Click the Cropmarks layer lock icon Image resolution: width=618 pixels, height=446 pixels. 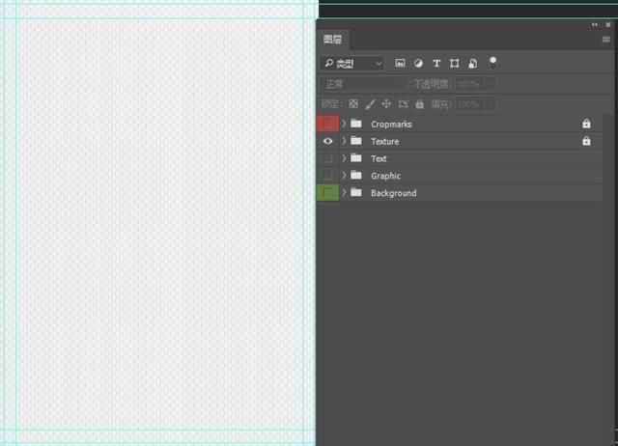tap(586, 124)
